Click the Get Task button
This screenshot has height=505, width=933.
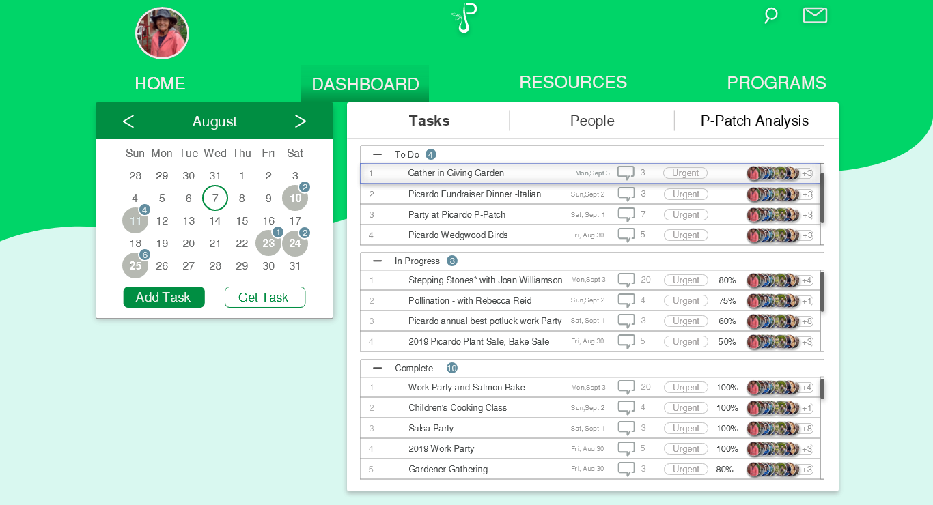point(265,298)
